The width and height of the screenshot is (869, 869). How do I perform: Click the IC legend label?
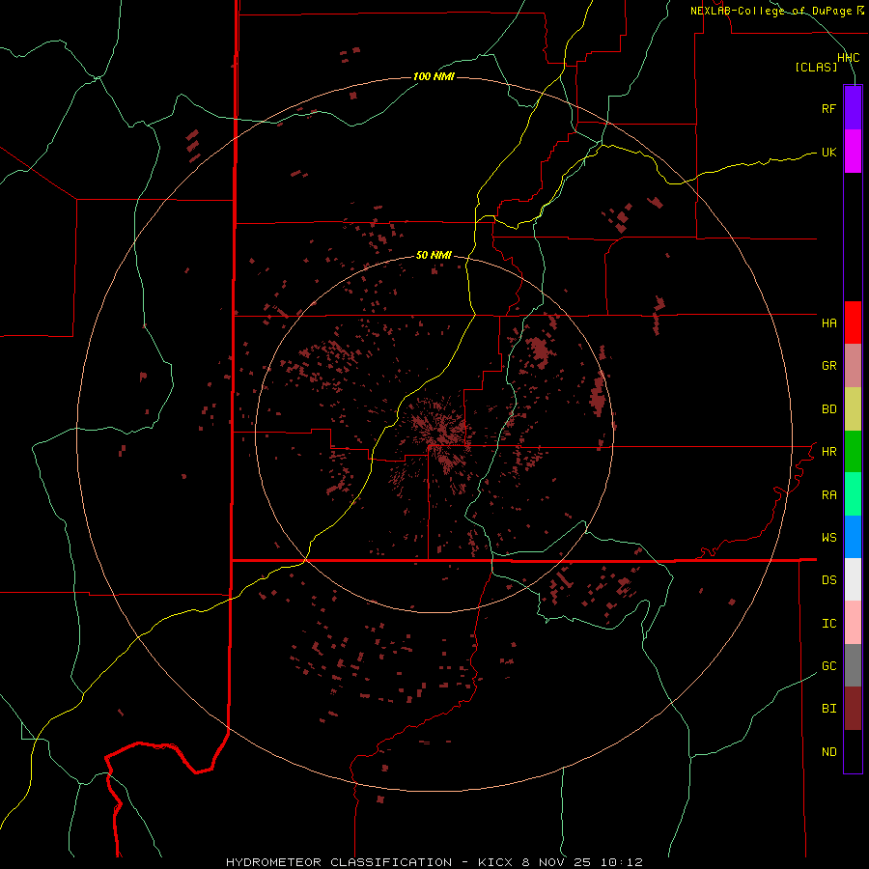point(828,624)
